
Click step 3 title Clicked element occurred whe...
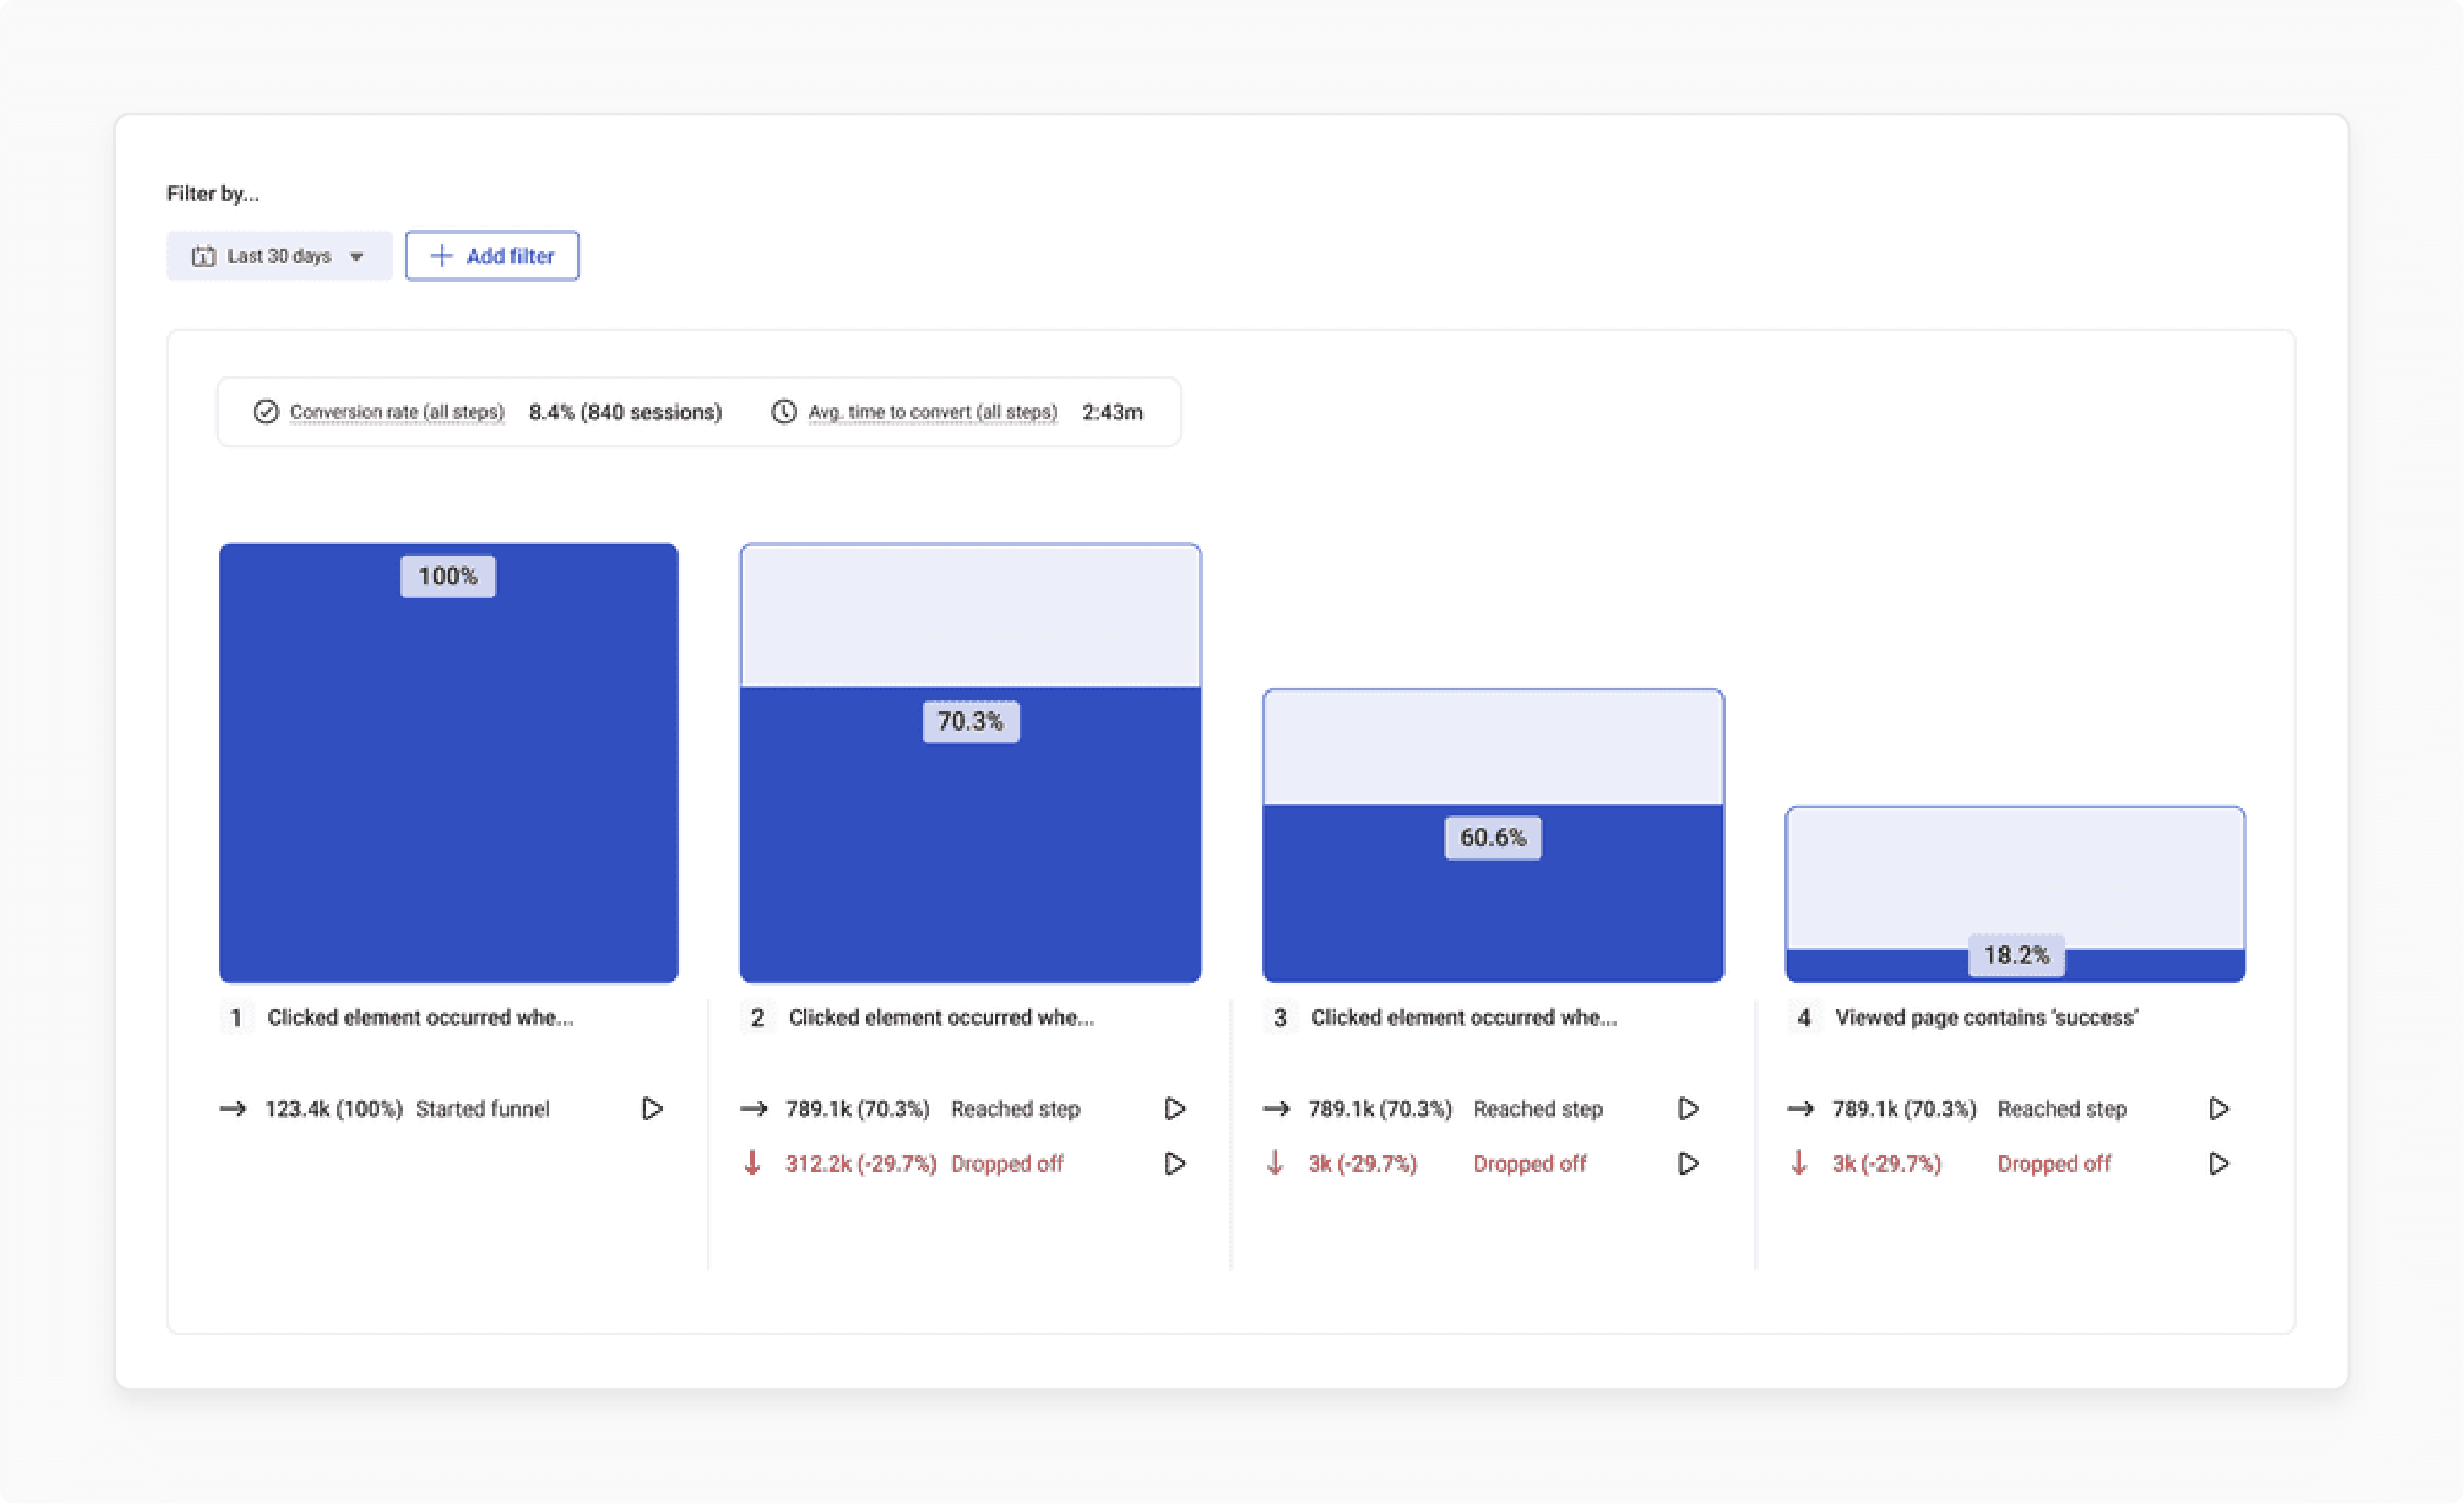1464,1018
